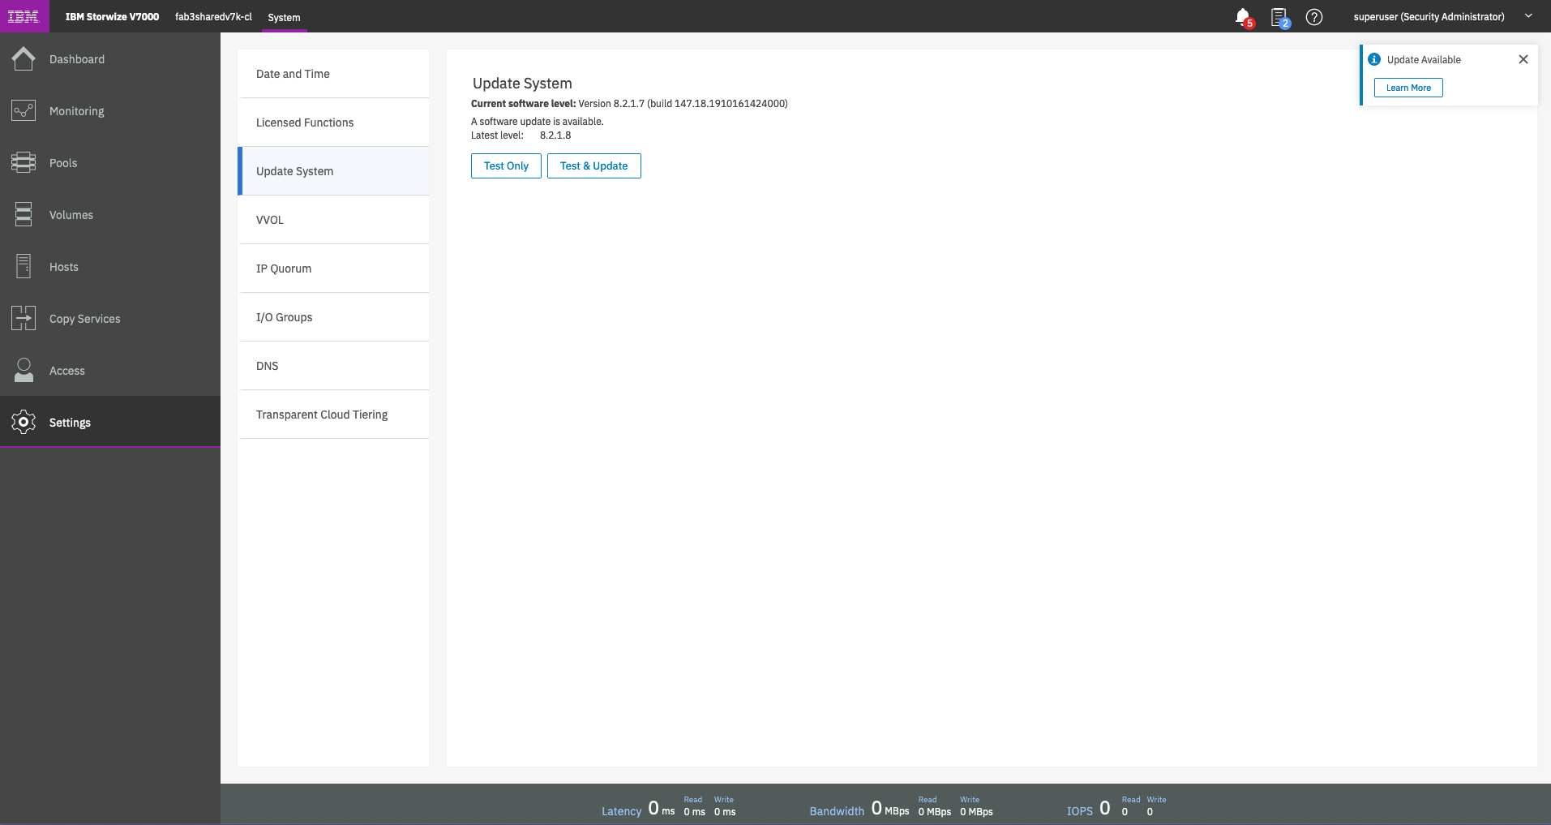Click the Test & Update button
This screenshot has height=825, width=1551.
(x=593, y=166)
